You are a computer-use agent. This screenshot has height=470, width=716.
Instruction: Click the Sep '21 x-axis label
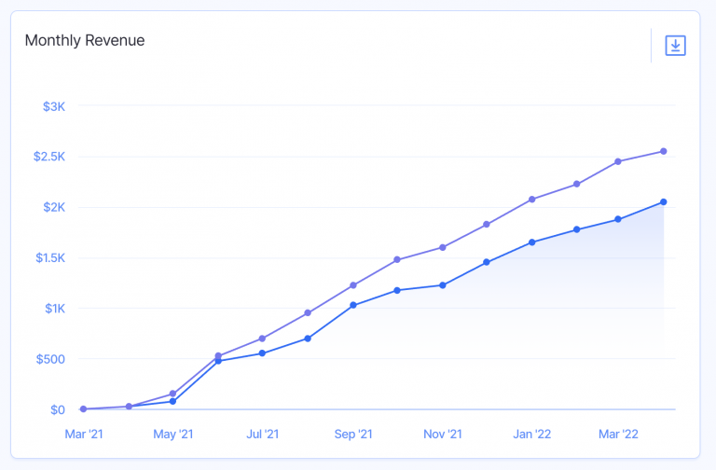coord(353,434)
